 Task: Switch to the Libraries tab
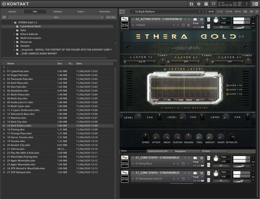click(12, 11)
